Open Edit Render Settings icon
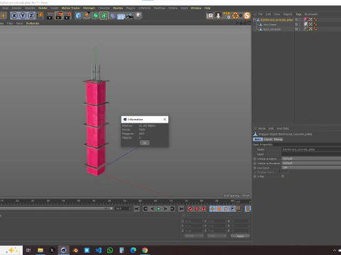This screenshot has width=341, height=255. (67, 16)
